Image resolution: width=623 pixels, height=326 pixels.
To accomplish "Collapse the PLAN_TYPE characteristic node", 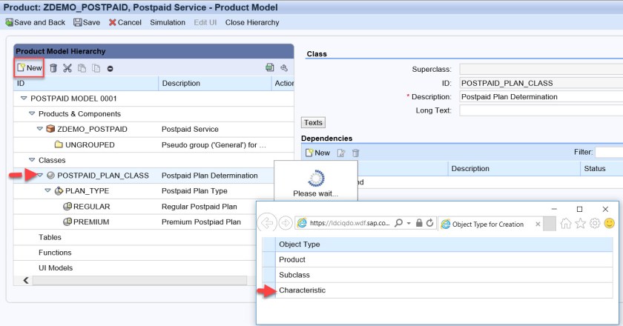I will pyautogui.click(x=48, y=191).
